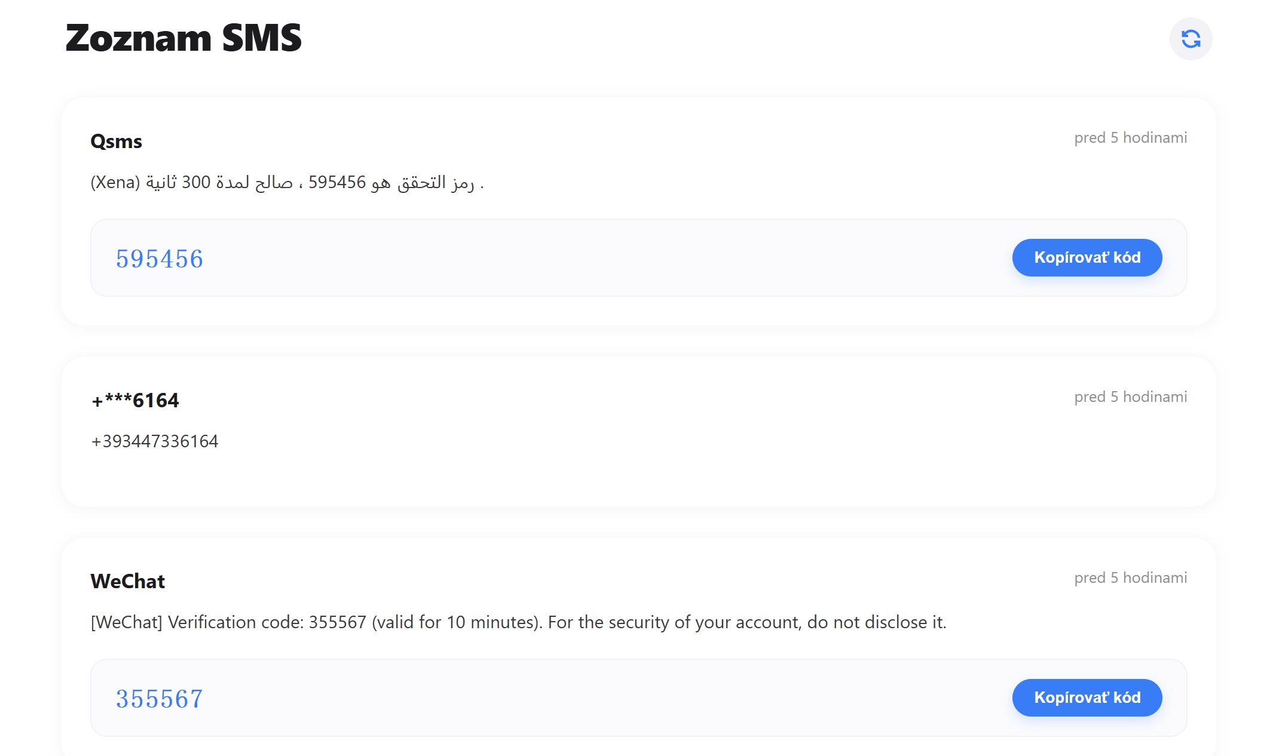This screenshot has height=756, width=1273.
Task: Click the Qsms message timestamp
Action: click(1130, 138)
